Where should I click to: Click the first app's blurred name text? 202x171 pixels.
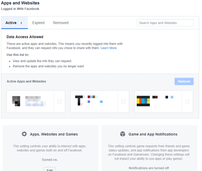[36, 101]
